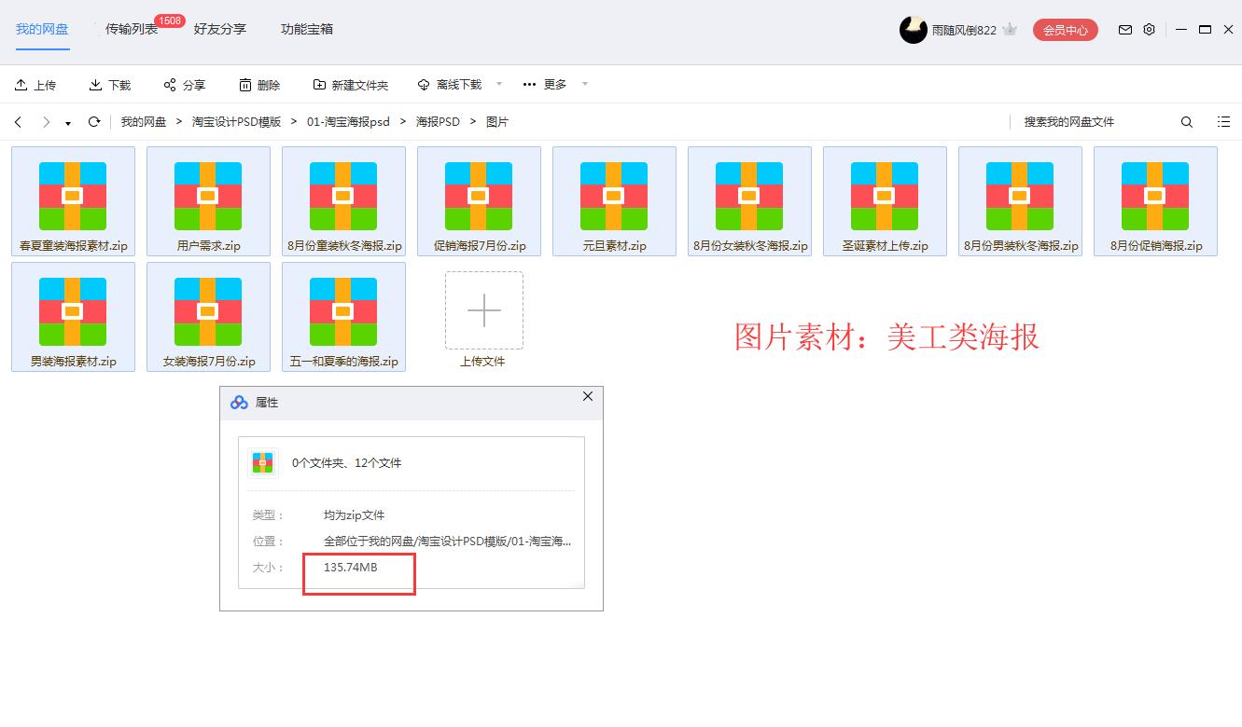Close the 属性 properties dialog
Viewport: 1242px width, 727px height.
587,396
